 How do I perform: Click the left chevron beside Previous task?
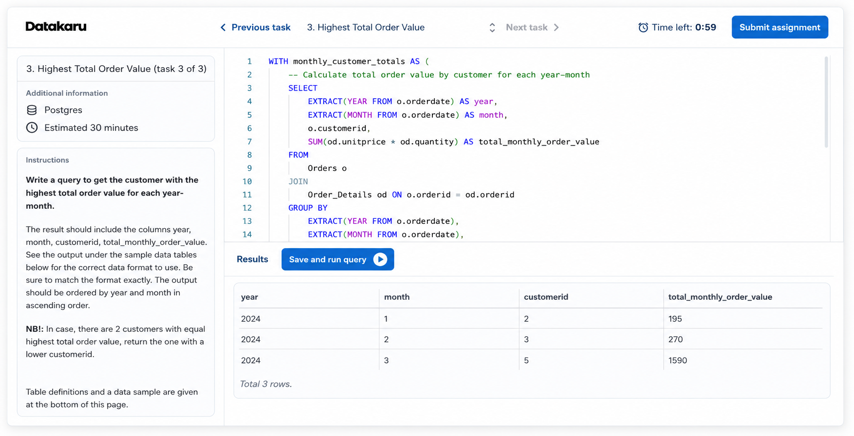[223, 27]
